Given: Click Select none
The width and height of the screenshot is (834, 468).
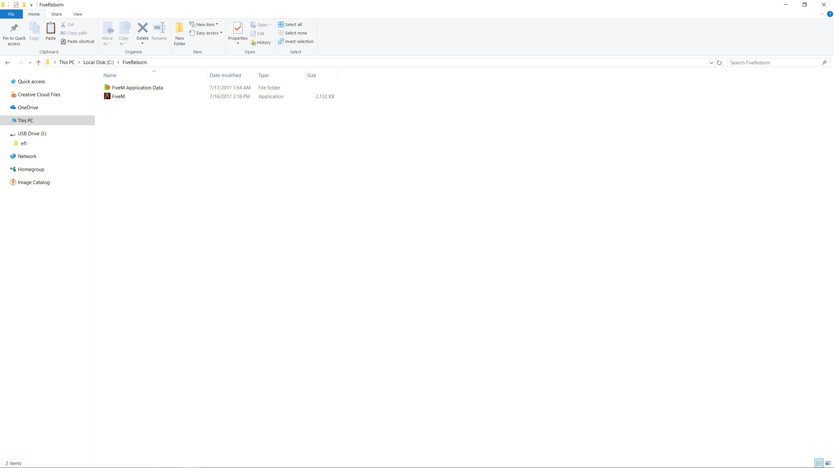Looking at the screenshot, I should (293, 33).
